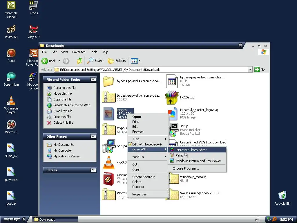Select the posbar desktop file

11,198
